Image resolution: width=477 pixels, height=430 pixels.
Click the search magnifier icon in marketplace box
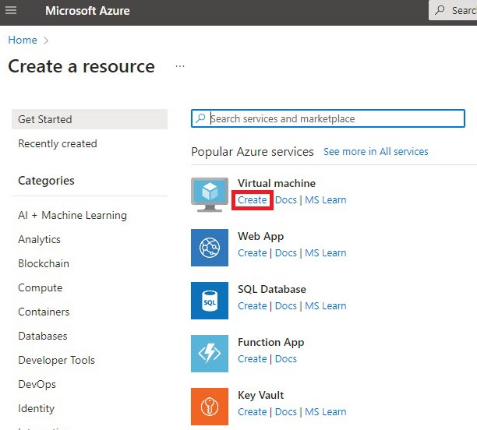tap(200, 118)
